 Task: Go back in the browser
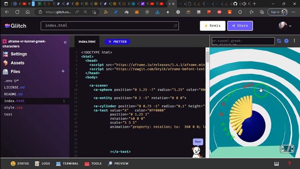(x=7, y=12)
